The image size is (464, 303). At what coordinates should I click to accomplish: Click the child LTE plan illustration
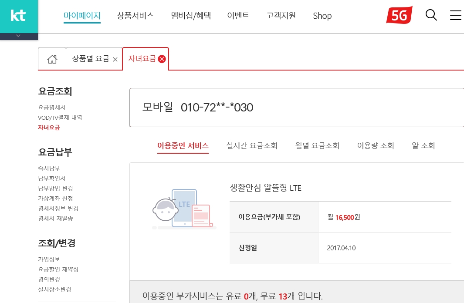(x=183, y=208)
